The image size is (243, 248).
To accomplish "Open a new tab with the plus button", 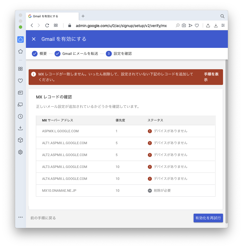I will 83,16.
